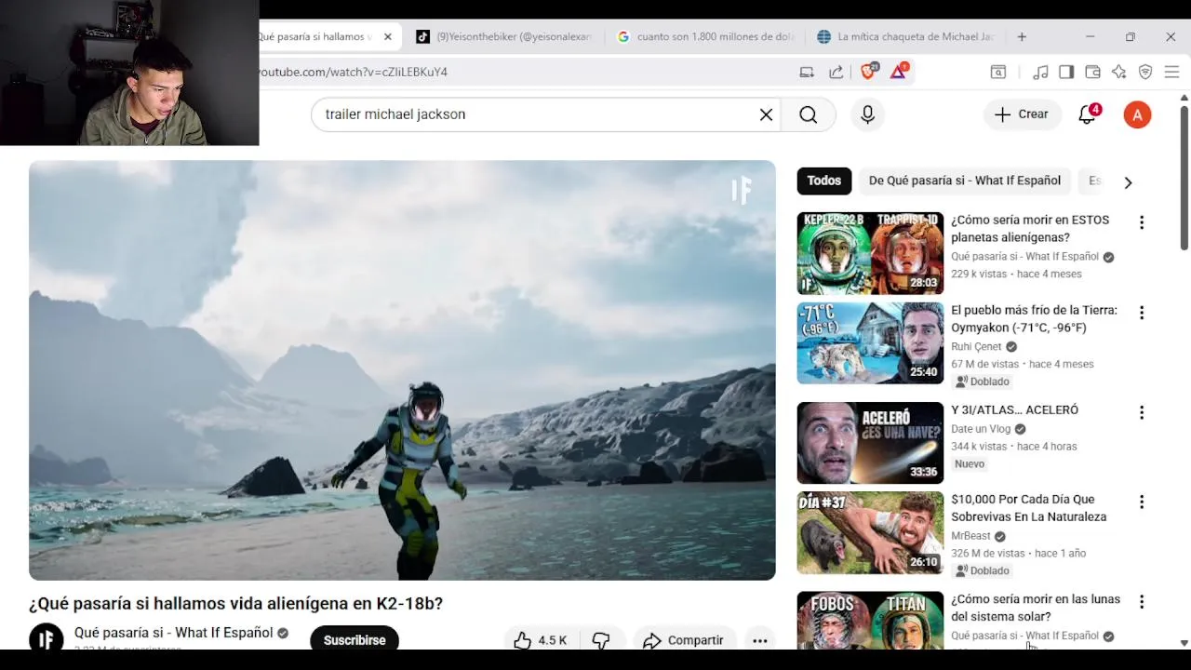The width and height of the screenshot is (1191, 670).
Task: Click the Brave share page icon
Action: point(836,72)
